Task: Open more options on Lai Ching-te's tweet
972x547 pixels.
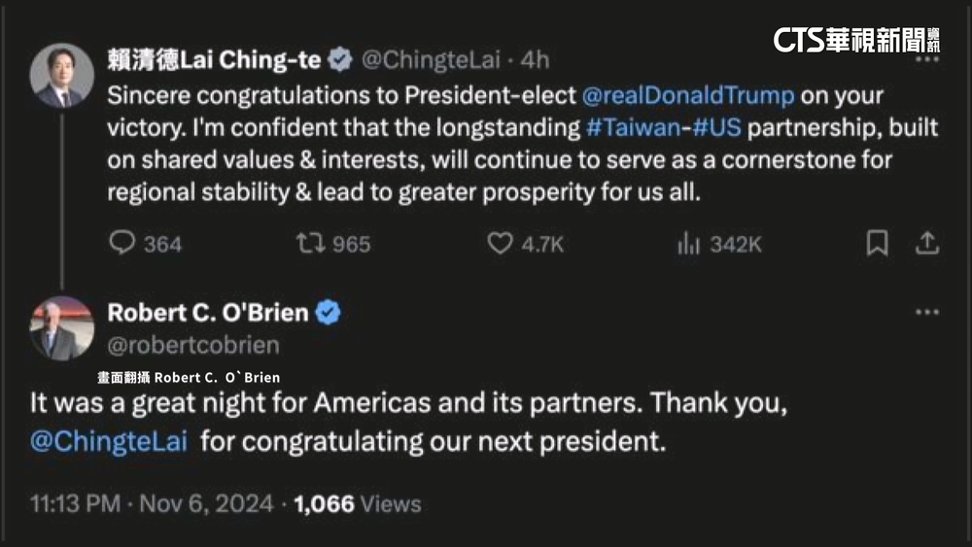Action: click(927, 60)
